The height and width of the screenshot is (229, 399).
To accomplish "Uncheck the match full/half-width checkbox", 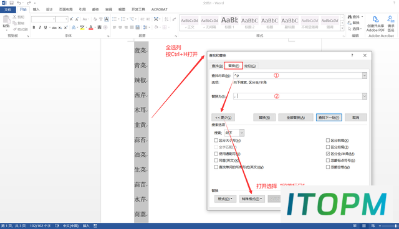I will tap(328, 154).
